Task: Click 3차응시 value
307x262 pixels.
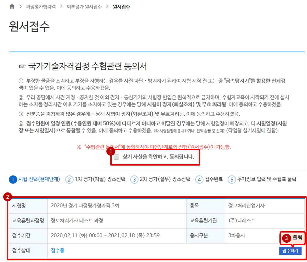Action: tap(237, 235)
